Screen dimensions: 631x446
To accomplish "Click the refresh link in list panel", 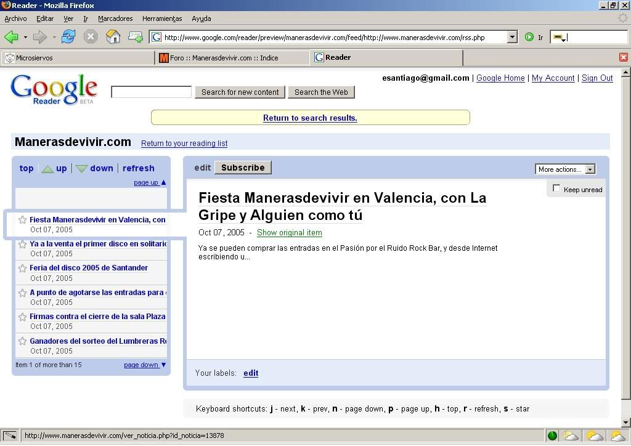I will pyautogui.click(x=139, y=168).
